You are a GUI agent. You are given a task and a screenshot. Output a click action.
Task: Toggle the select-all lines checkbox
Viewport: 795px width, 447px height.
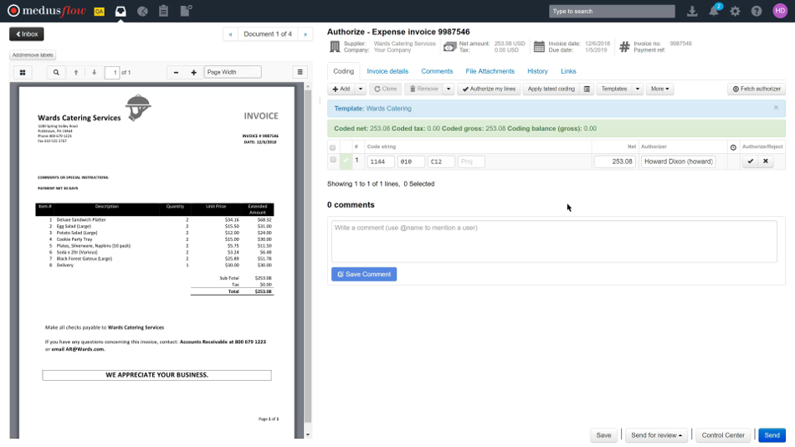coord(332,147)
